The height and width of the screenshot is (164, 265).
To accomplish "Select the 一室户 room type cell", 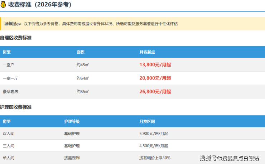I will click(8, 65).
